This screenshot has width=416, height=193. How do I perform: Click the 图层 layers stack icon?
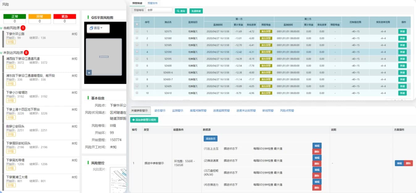(91, 28)
